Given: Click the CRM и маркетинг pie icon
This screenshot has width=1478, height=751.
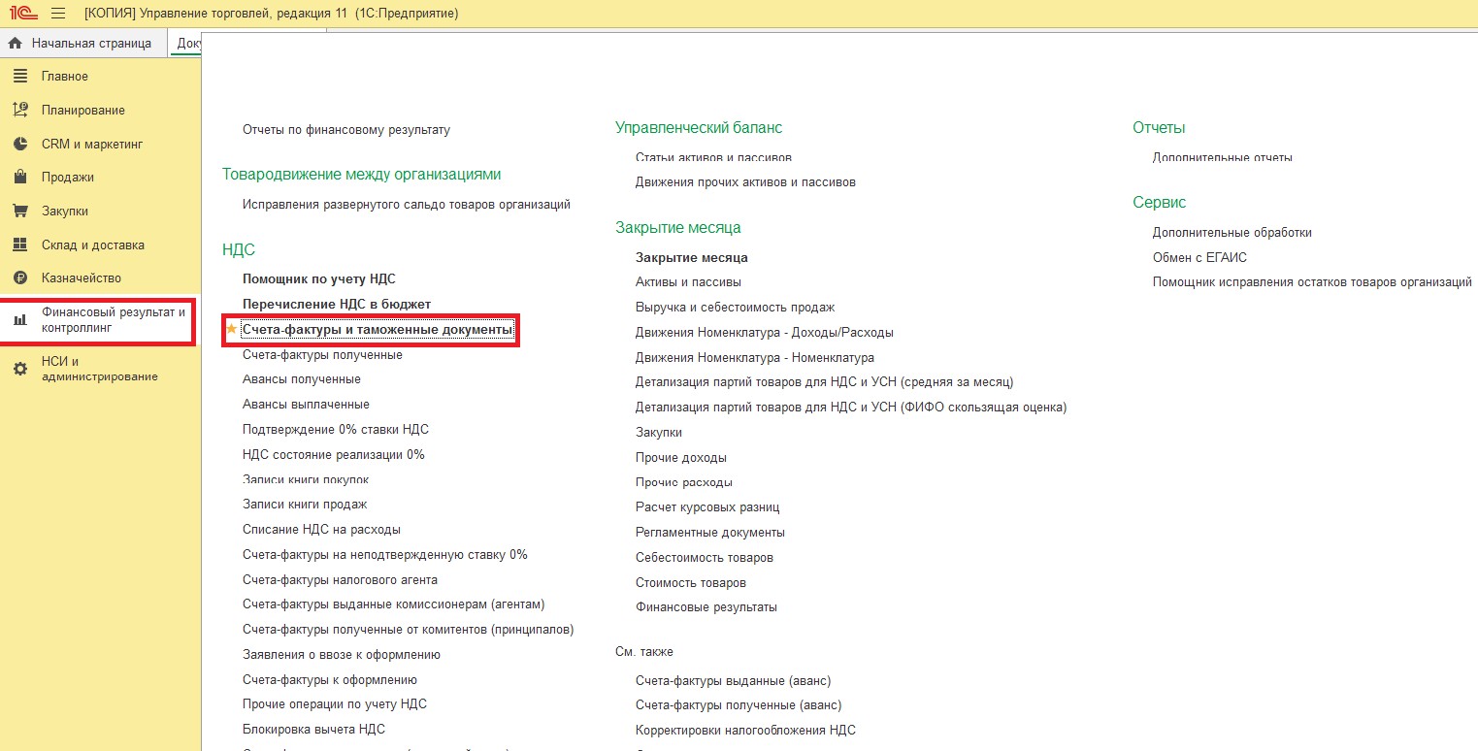Looking at the screenshot, I should 20,144.
